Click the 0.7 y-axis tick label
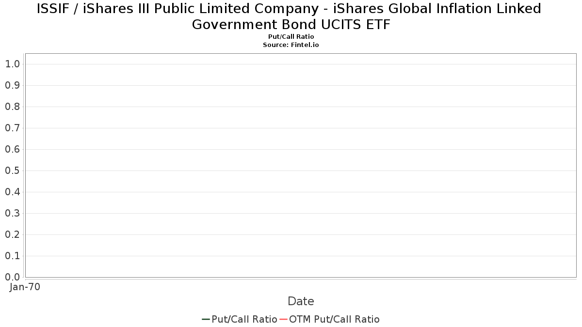The image size is (582, 327). (x=12, y=128)
